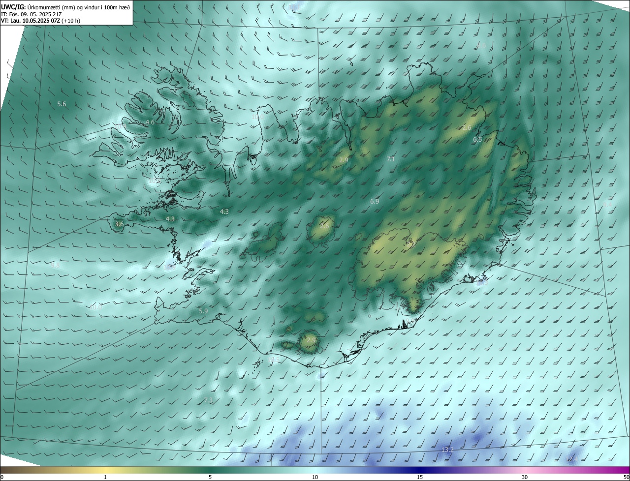Click the "3.6" value on the map
This screenshot has width=630, height=481.
point(119,224)
